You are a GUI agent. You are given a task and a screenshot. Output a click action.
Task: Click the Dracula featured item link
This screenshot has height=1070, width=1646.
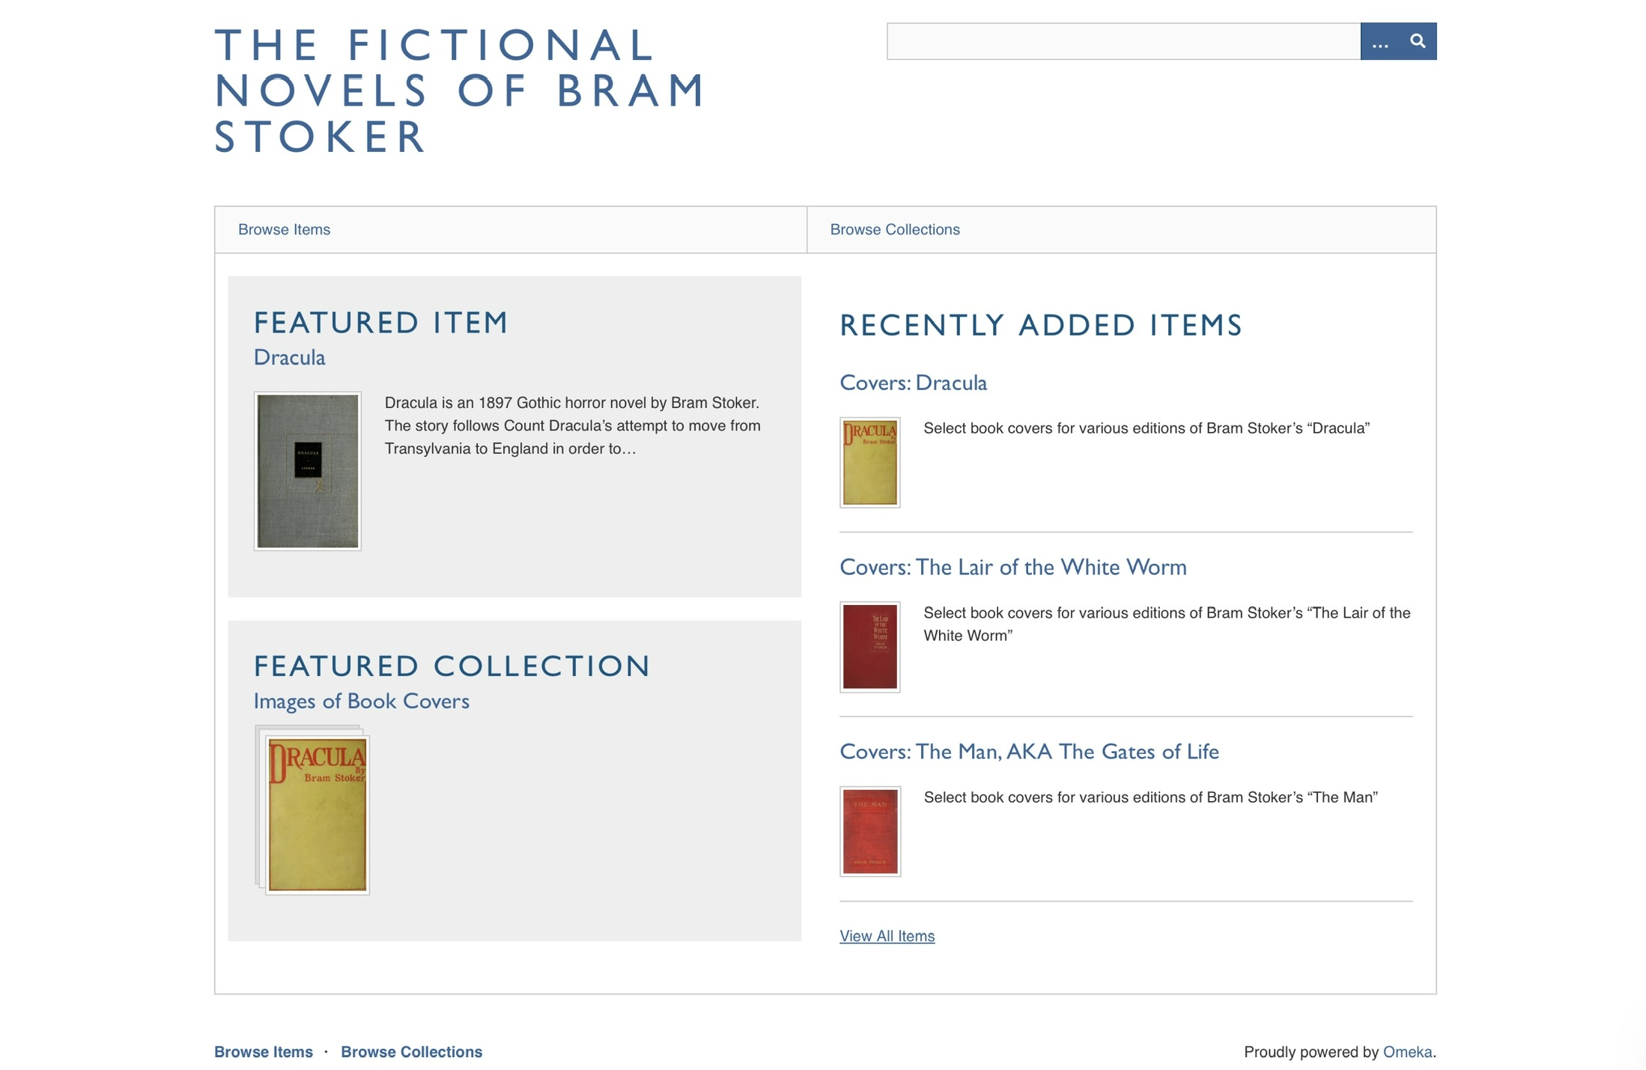point(288,357)
